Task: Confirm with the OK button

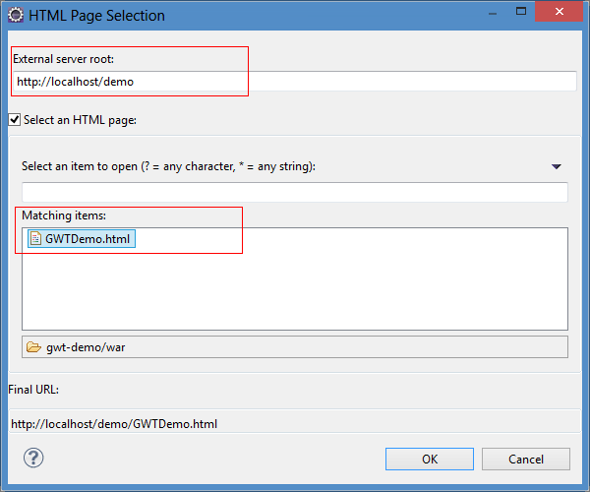Action: coord(430,459)
